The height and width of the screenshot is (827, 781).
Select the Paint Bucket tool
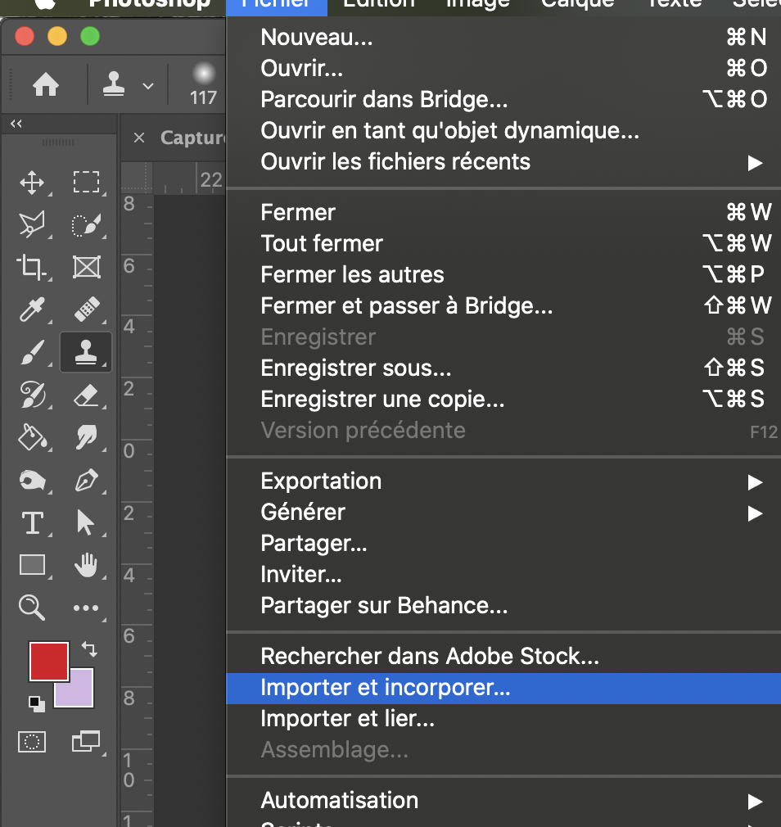pyautogui.click(x=32, y=437)
